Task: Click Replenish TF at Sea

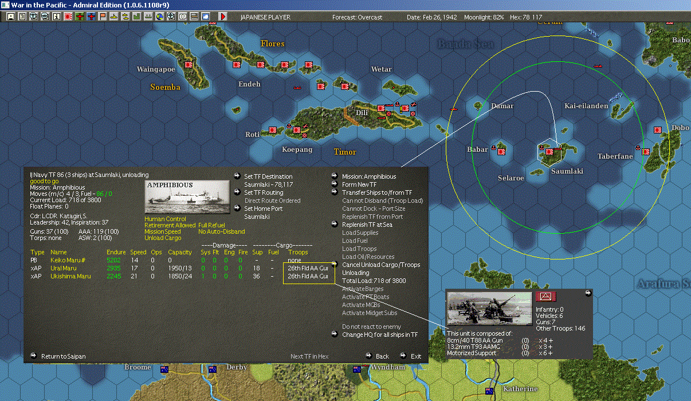Action: pyautogui.click(x=367, y=225)
